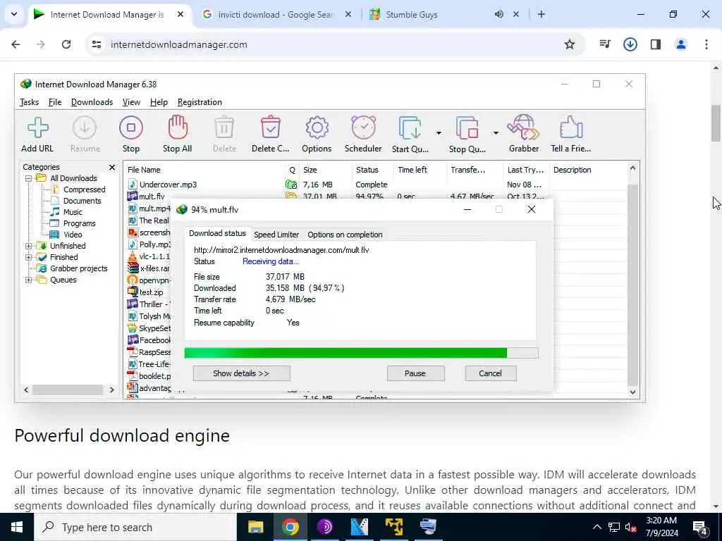Click the Stop All hand icon
This screenshot has height=541, width=722.
pos(178,128)
